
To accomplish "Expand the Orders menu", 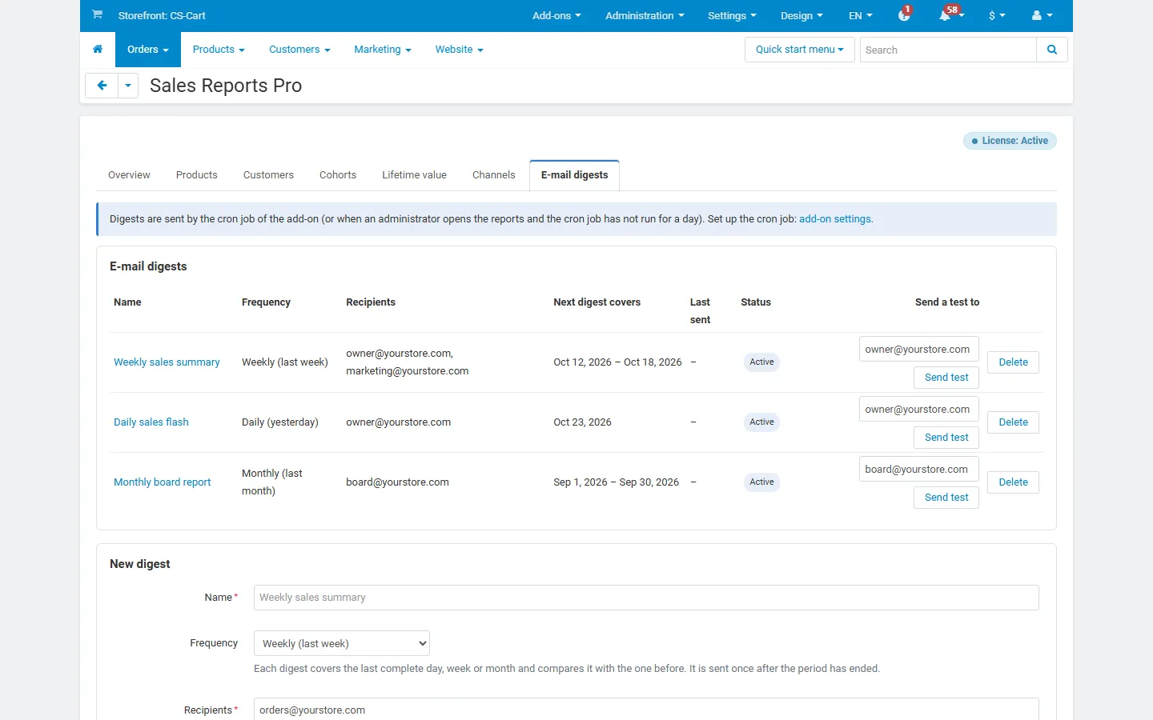I will tap(148, 50).
